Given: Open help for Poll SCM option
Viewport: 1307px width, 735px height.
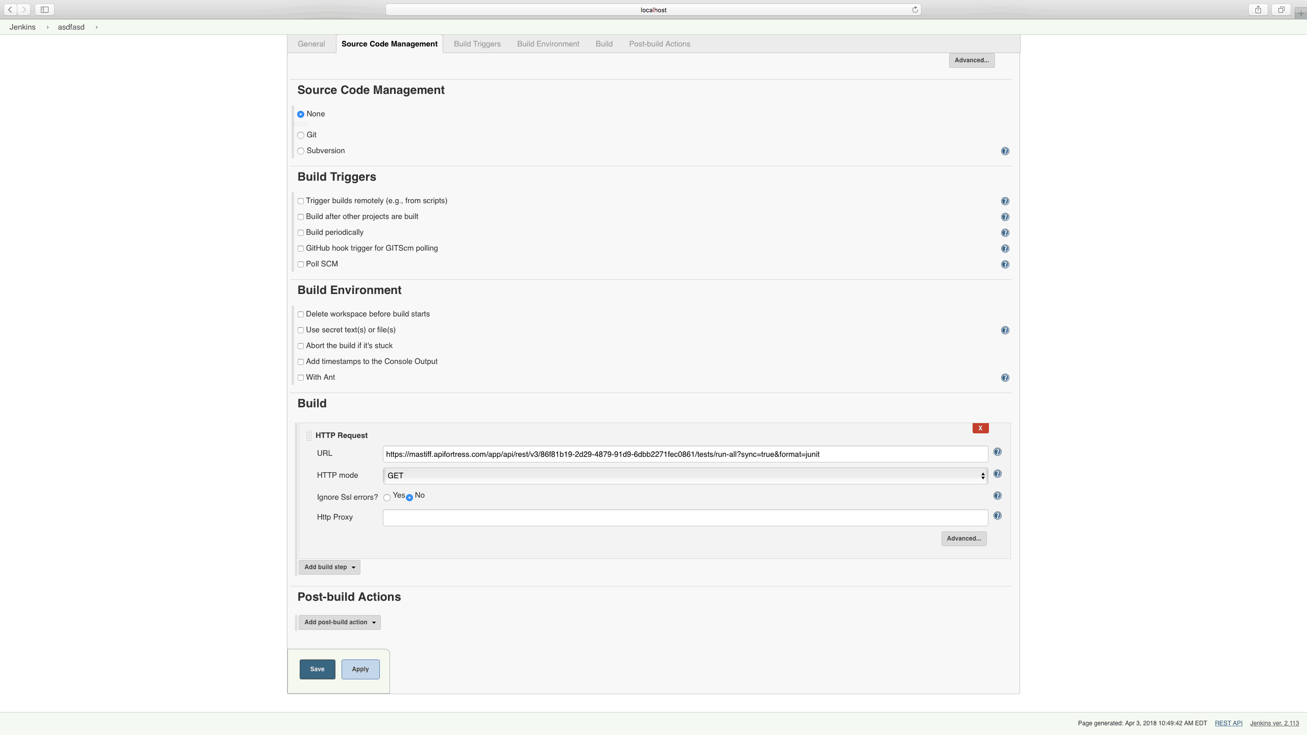Looking at the screenshot, I should point(1004,264).
